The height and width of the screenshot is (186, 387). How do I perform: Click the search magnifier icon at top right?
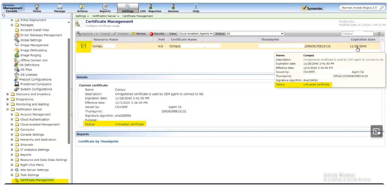[381, 8]
